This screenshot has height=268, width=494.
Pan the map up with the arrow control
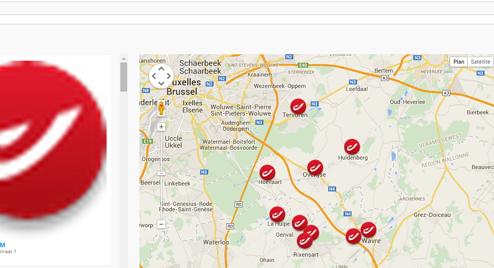(161, 70)
